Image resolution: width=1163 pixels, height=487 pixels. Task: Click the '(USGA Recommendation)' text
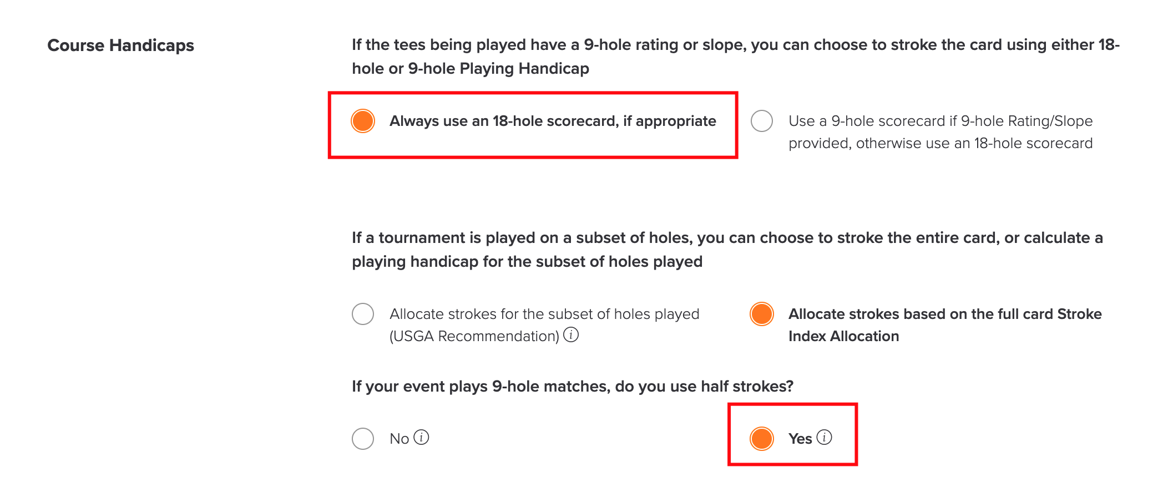point(474,336)
